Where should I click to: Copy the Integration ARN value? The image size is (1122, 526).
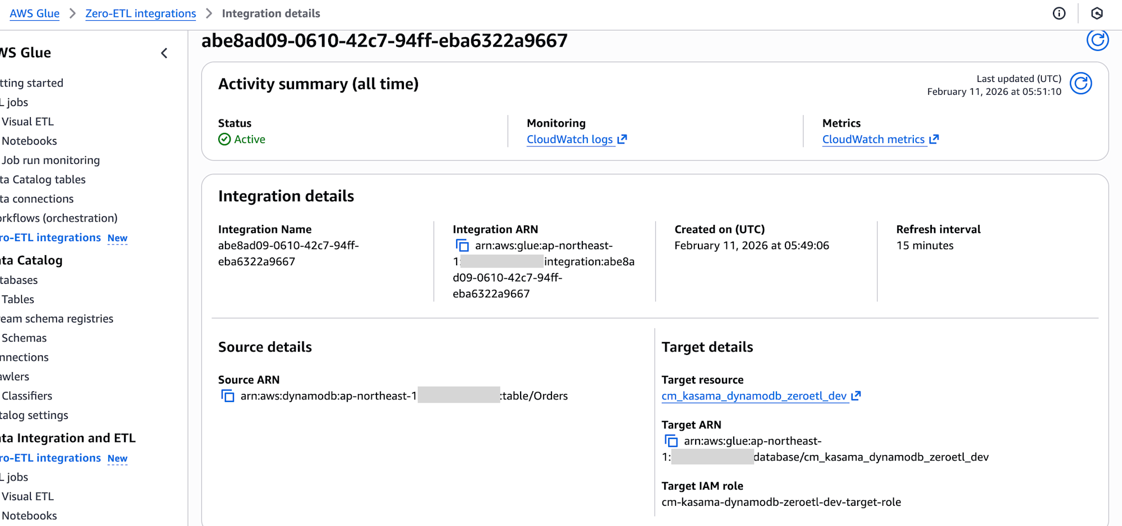(x=462, y=245)
